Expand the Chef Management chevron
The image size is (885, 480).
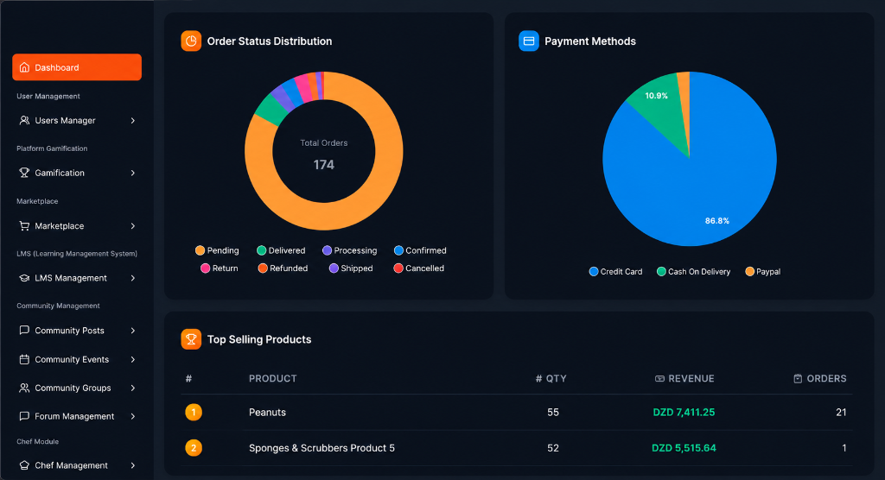132,465
